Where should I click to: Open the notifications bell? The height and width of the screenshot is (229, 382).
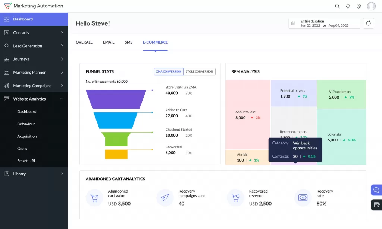click(x=348, y=6)
